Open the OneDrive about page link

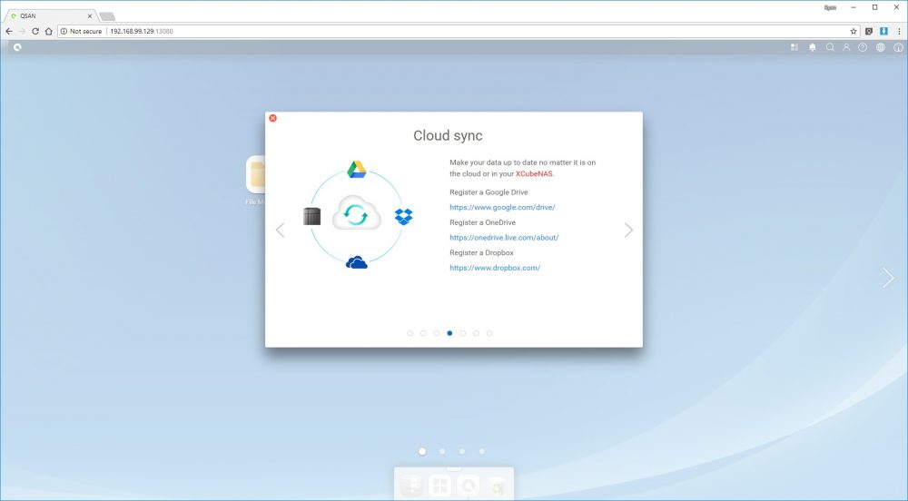(x=504, y=237)
